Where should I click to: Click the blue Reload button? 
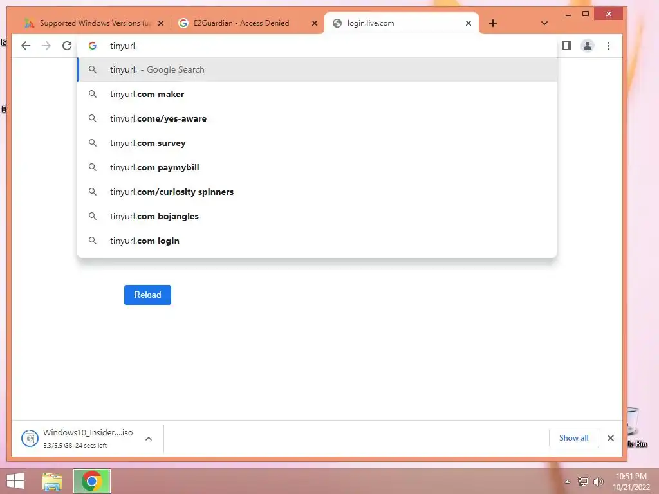pyautogui.click(x=147, y=295)
